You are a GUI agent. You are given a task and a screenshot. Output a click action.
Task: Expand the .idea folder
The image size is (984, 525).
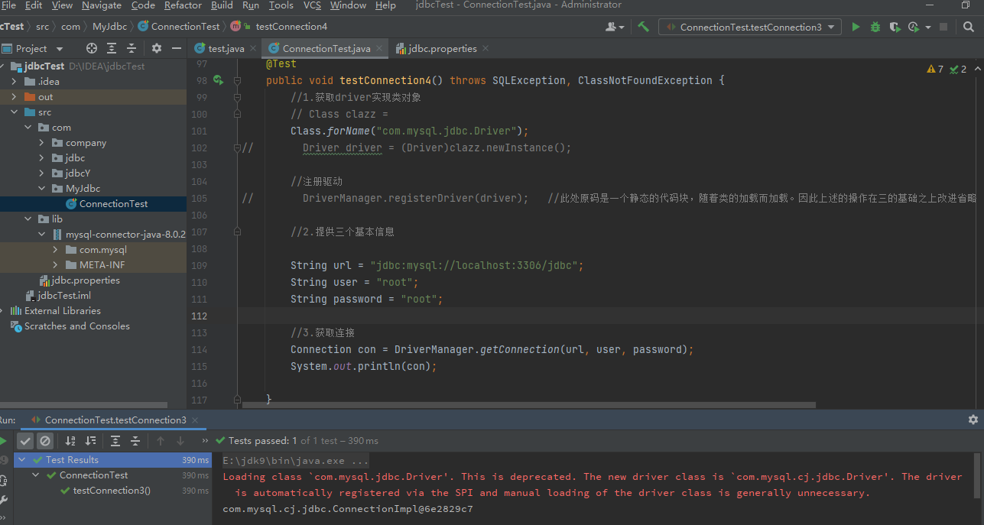pyautogui.click(x=14, y=82)
